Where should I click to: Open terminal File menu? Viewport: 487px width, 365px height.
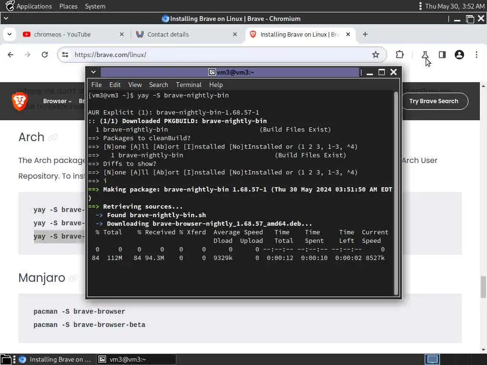[x=96, y=85]
